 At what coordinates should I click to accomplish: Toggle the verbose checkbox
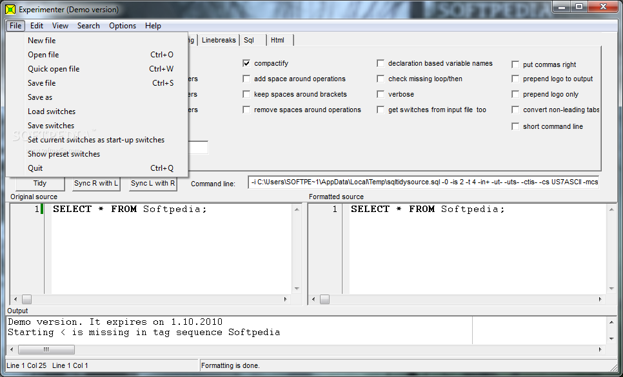pyautogui.click(x=381, y=95)
